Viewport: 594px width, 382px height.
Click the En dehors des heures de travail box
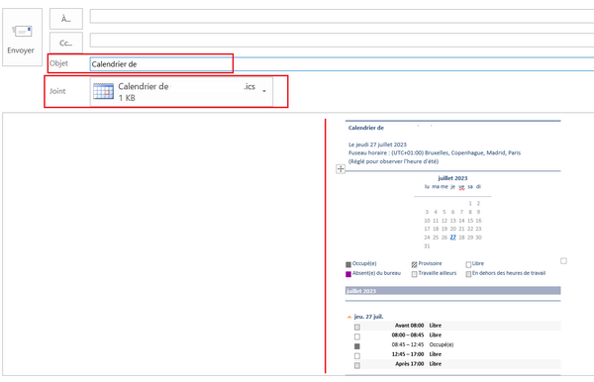point(468,274)
